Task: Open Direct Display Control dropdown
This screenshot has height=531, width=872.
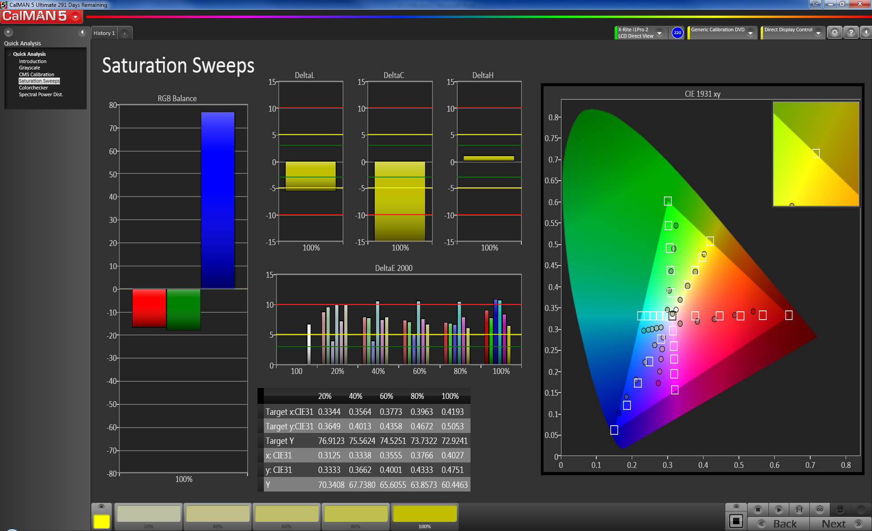Action: (818, 33)
